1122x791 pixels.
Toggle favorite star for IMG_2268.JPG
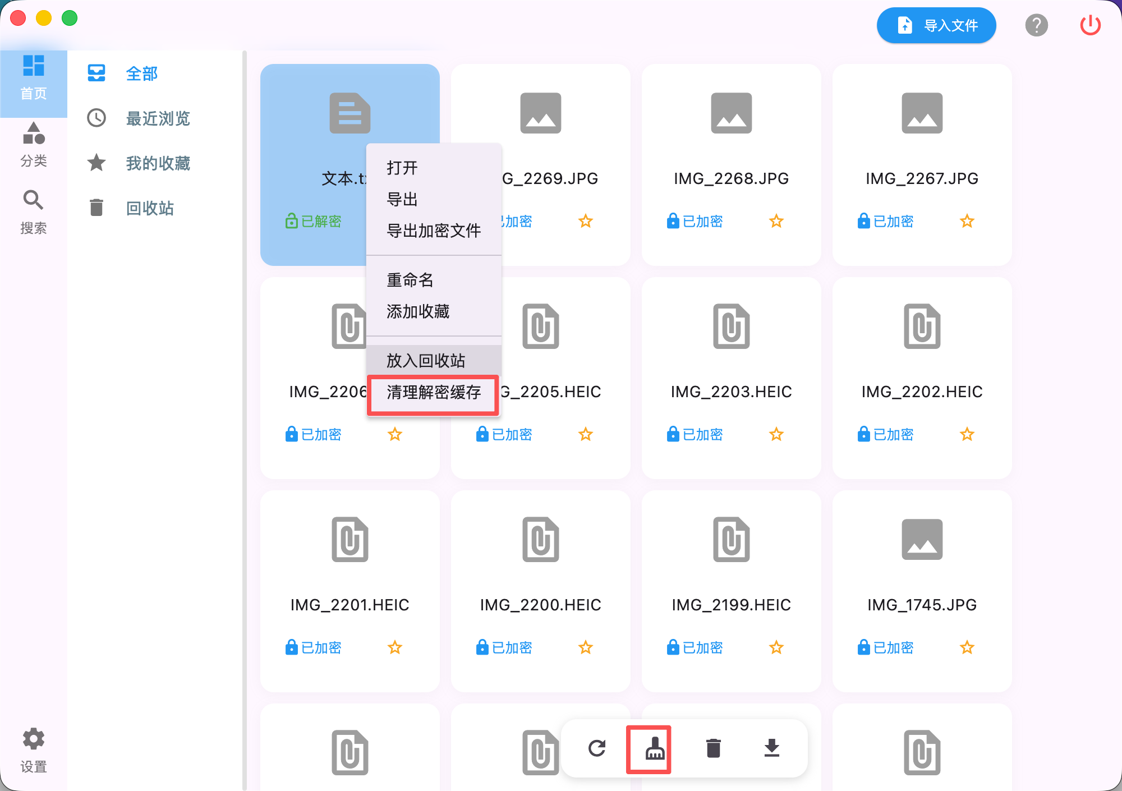click(x=776, y=221)
